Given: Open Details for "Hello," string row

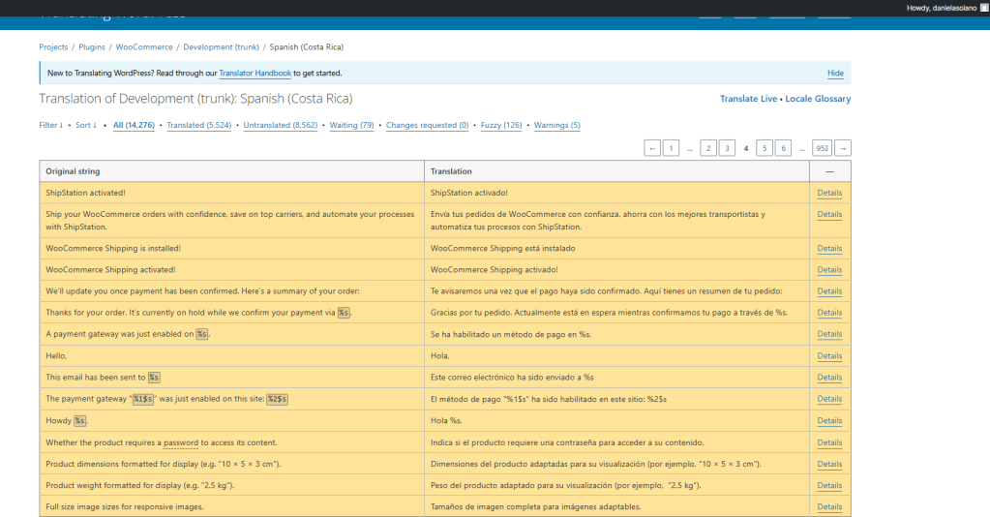Looking at the screenshot, I should tap(829, 355).
